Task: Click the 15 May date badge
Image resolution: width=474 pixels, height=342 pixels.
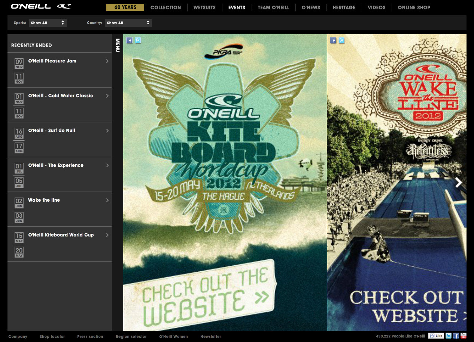Action: tap(19, 238)
